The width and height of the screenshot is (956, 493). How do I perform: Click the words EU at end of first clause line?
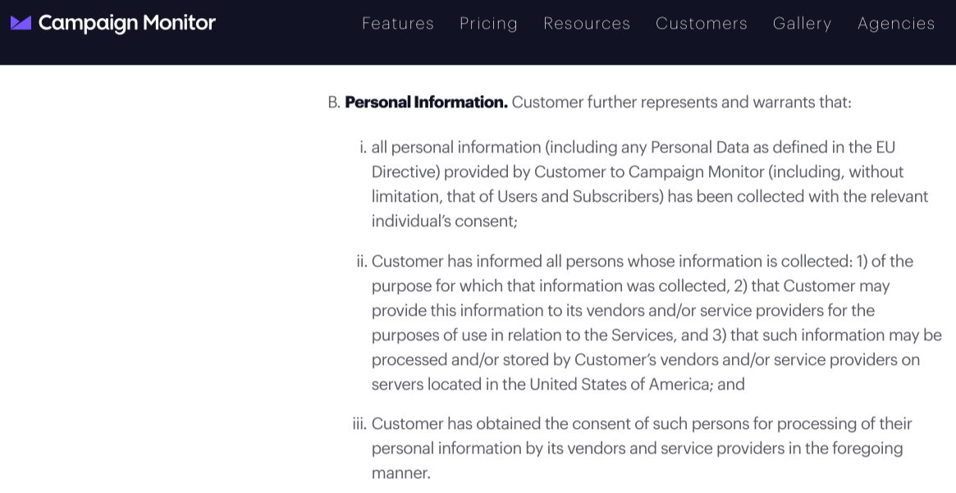(x=885, y=148)
